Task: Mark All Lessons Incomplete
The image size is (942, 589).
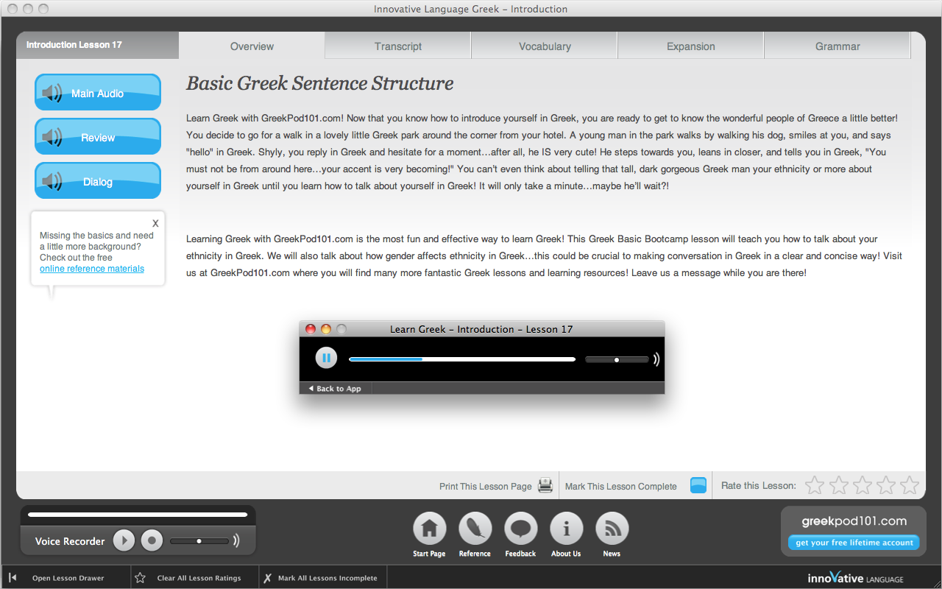Action: pos(323,578)
